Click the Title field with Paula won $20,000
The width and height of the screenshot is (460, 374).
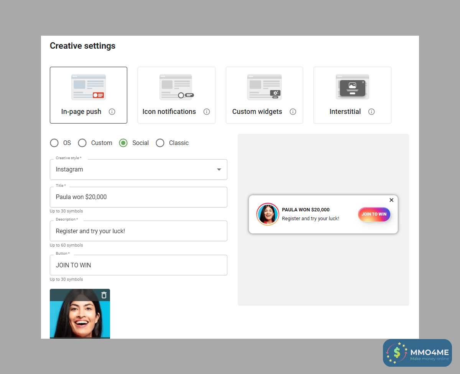138,197
